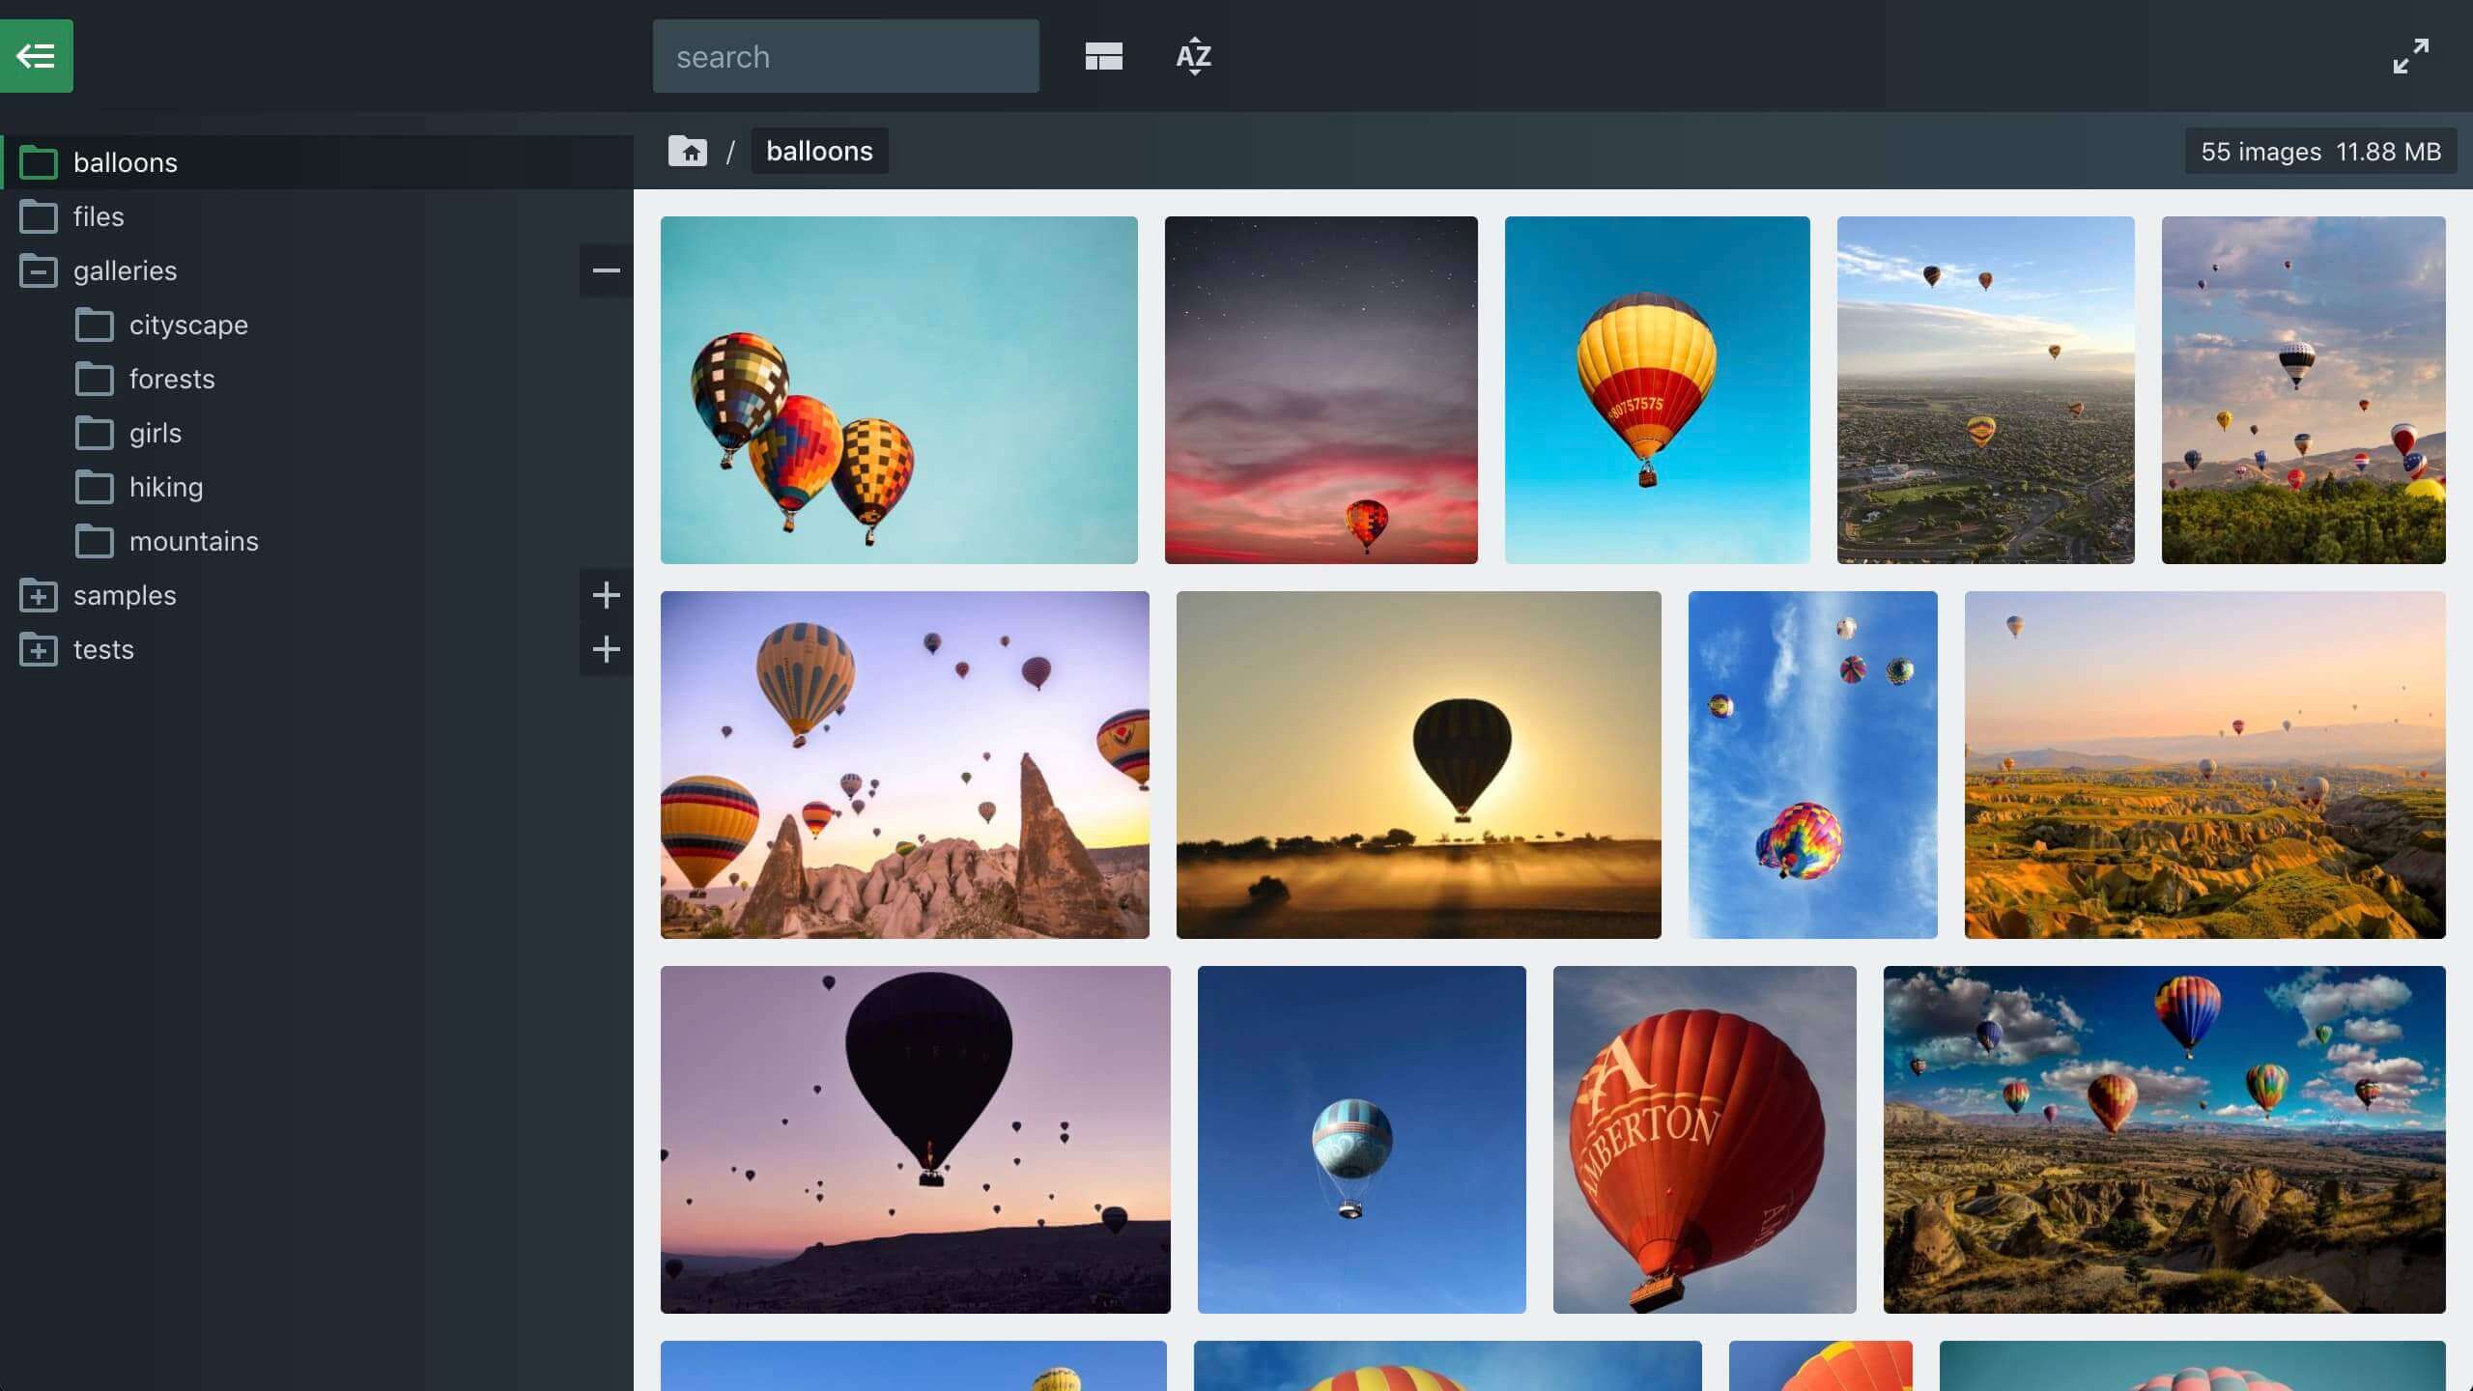Image resolution: width=2473 pixels, height=1391 pixels.
Task: Click the back navigation arrow icon
Action: 36,56
